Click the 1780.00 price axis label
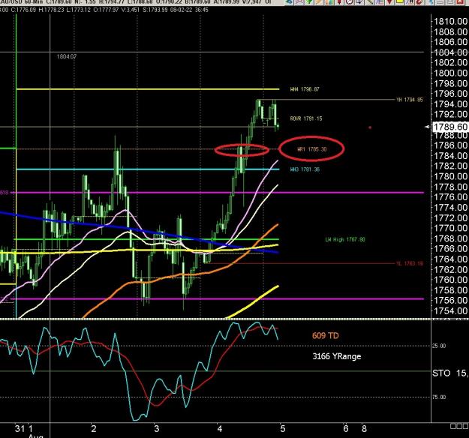Screen dimensions: 469x438 (450, 176)
